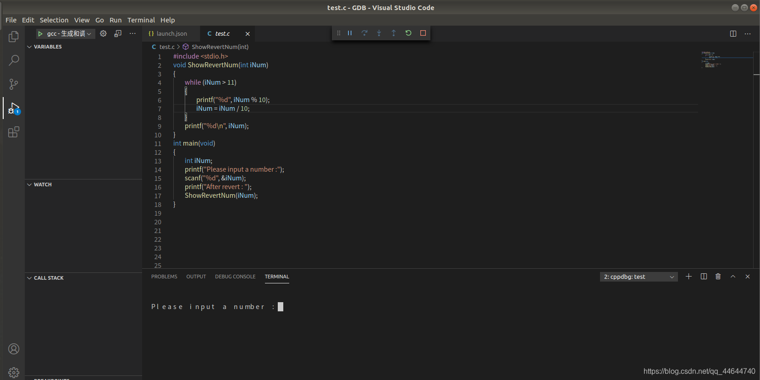Create a new terminal with plus icon
This screenshot has height=380, width=760.
tap(688, 277)
